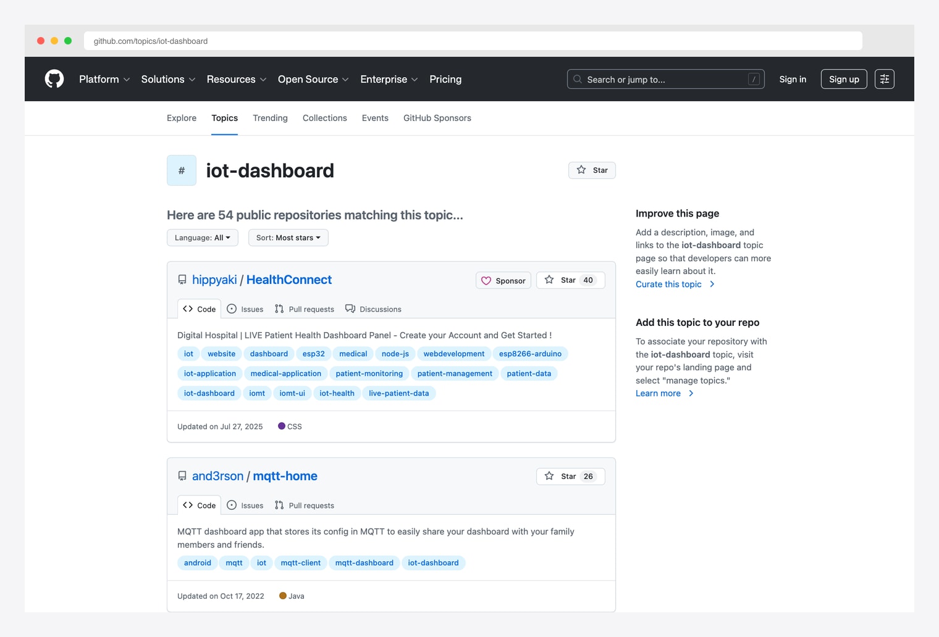Open the HealthConnect repository link
This screenshot has height=637, width=939.
[x=289, y=280]
